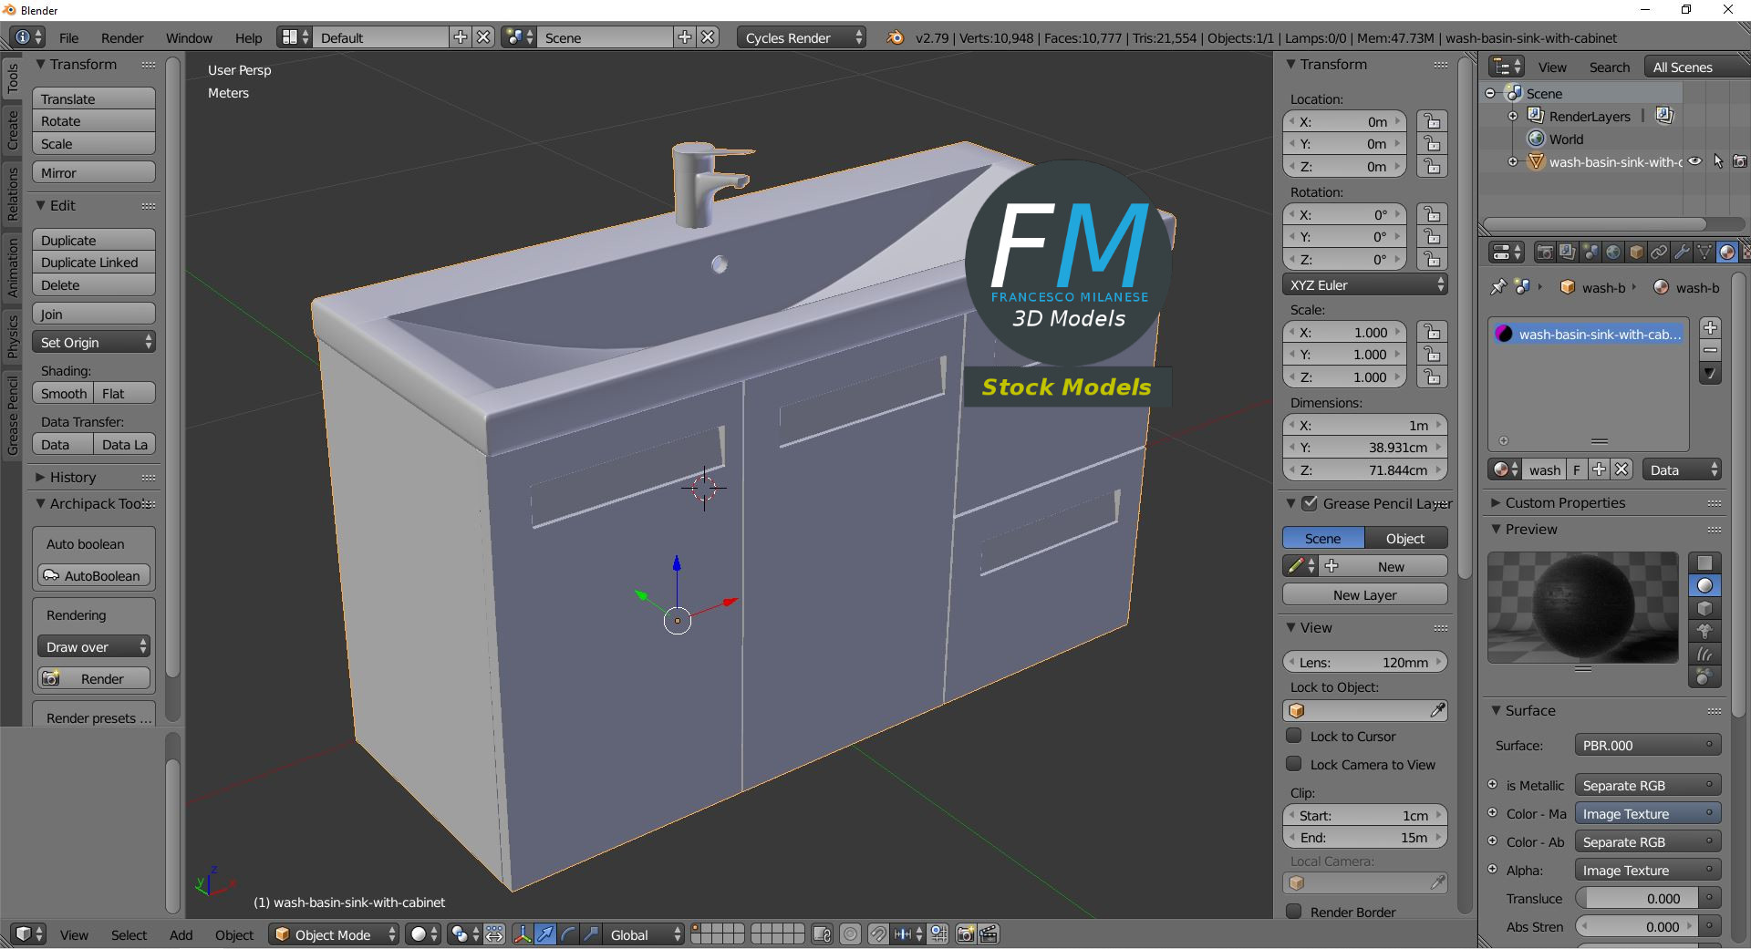This screenshot has width=1751, height=949.
Task: Switch to the Create tab in tool shelf
Action: tap(13, 130)
